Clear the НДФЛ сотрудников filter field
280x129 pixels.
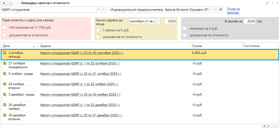coord(104,10)
